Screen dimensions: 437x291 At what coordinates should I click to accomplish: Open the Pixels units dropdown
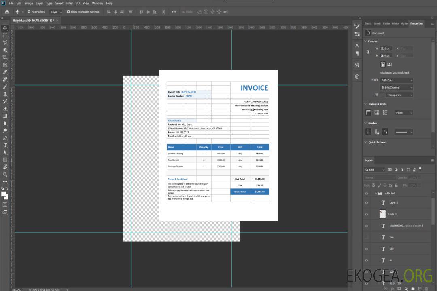[403, 112]
